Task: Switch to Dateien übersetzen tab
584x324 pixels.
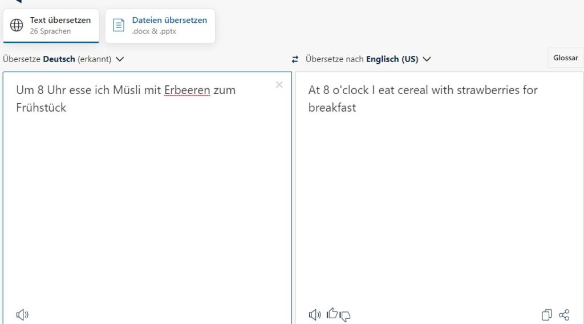Action: point(160,26)
